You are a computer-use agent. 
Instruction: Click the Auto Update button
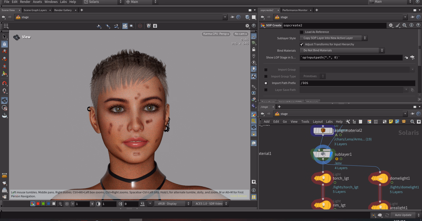(x=403, y=215)
